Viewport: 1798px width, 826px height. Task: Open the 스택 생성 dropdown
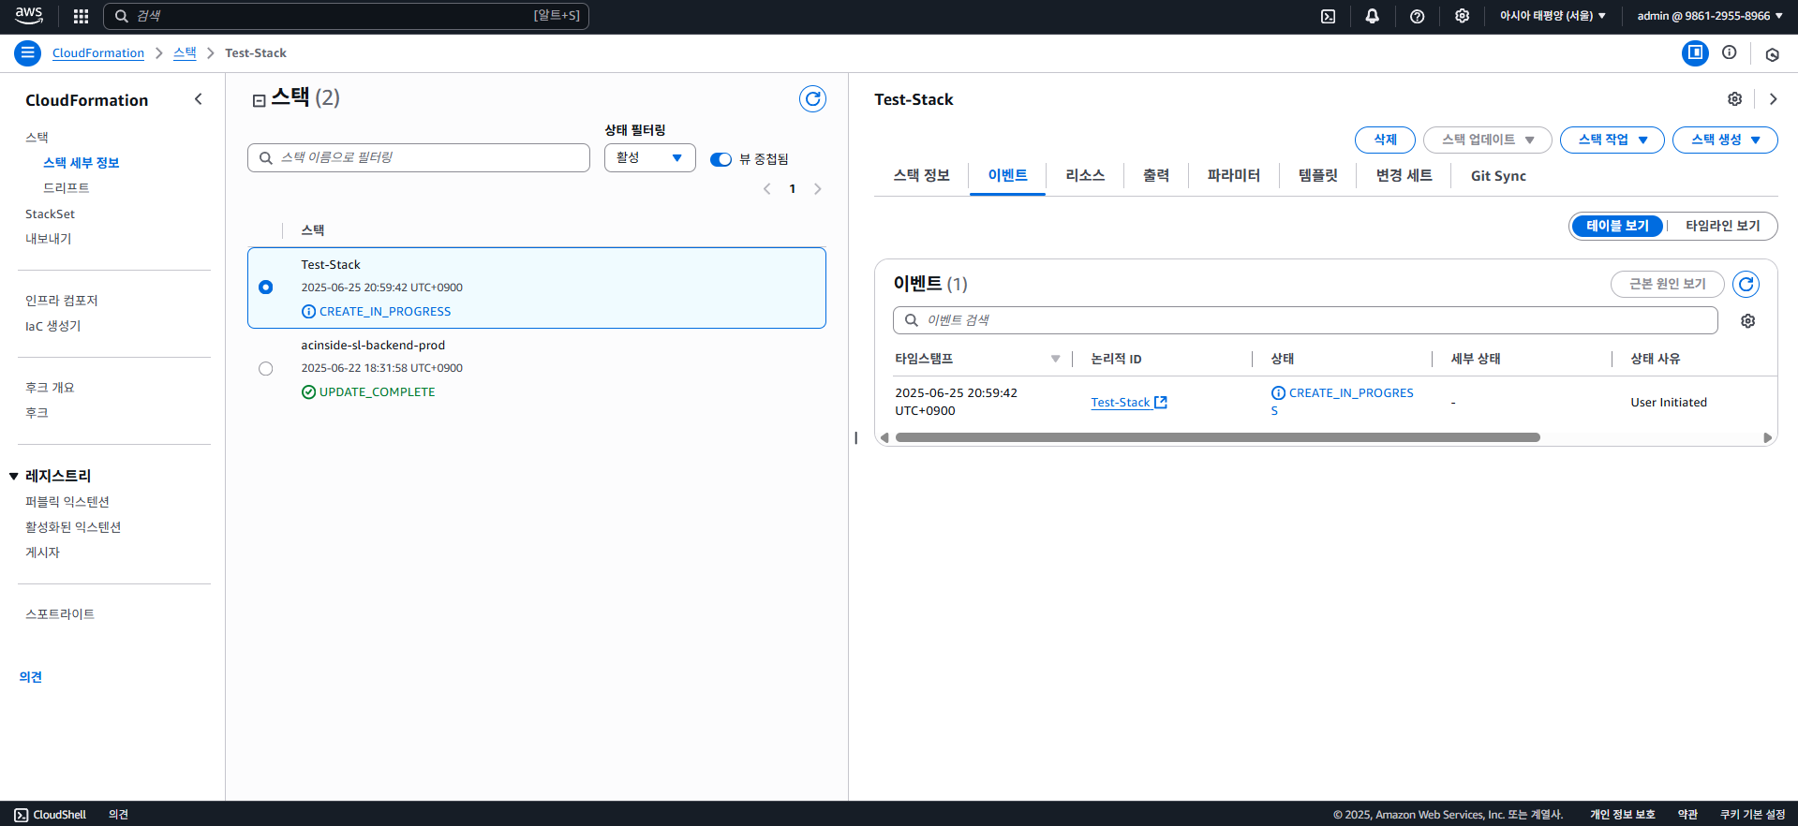pyautogui.click(x=1725, y=140)
